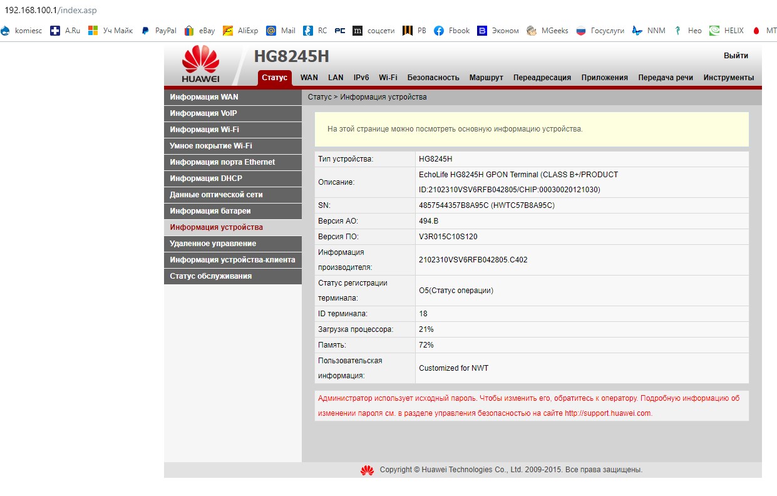
Task: Open Данные оптической сети page
Action: click(233, 195)
